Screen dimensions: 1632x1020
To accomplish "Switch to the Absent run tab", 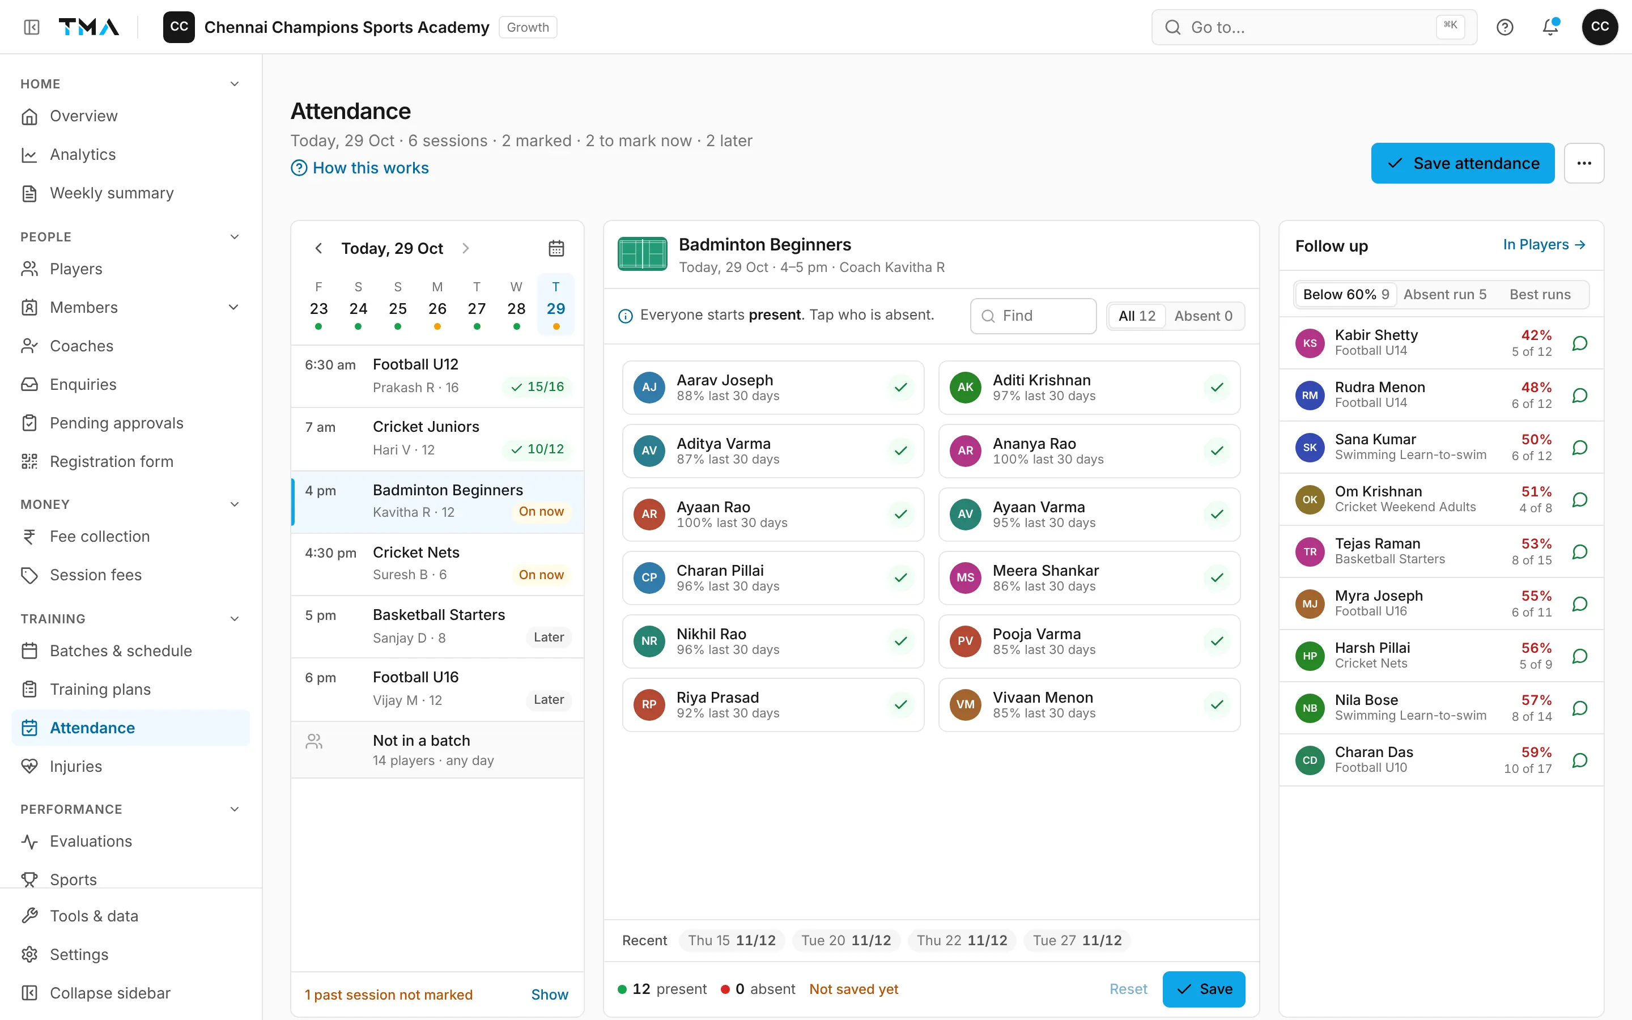I will [x=1444, y=294].
